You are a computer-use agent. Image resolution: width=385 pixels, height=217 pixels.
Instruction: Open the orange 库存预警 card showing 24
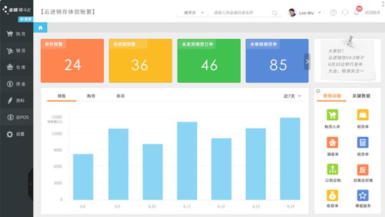click(72, 61)
